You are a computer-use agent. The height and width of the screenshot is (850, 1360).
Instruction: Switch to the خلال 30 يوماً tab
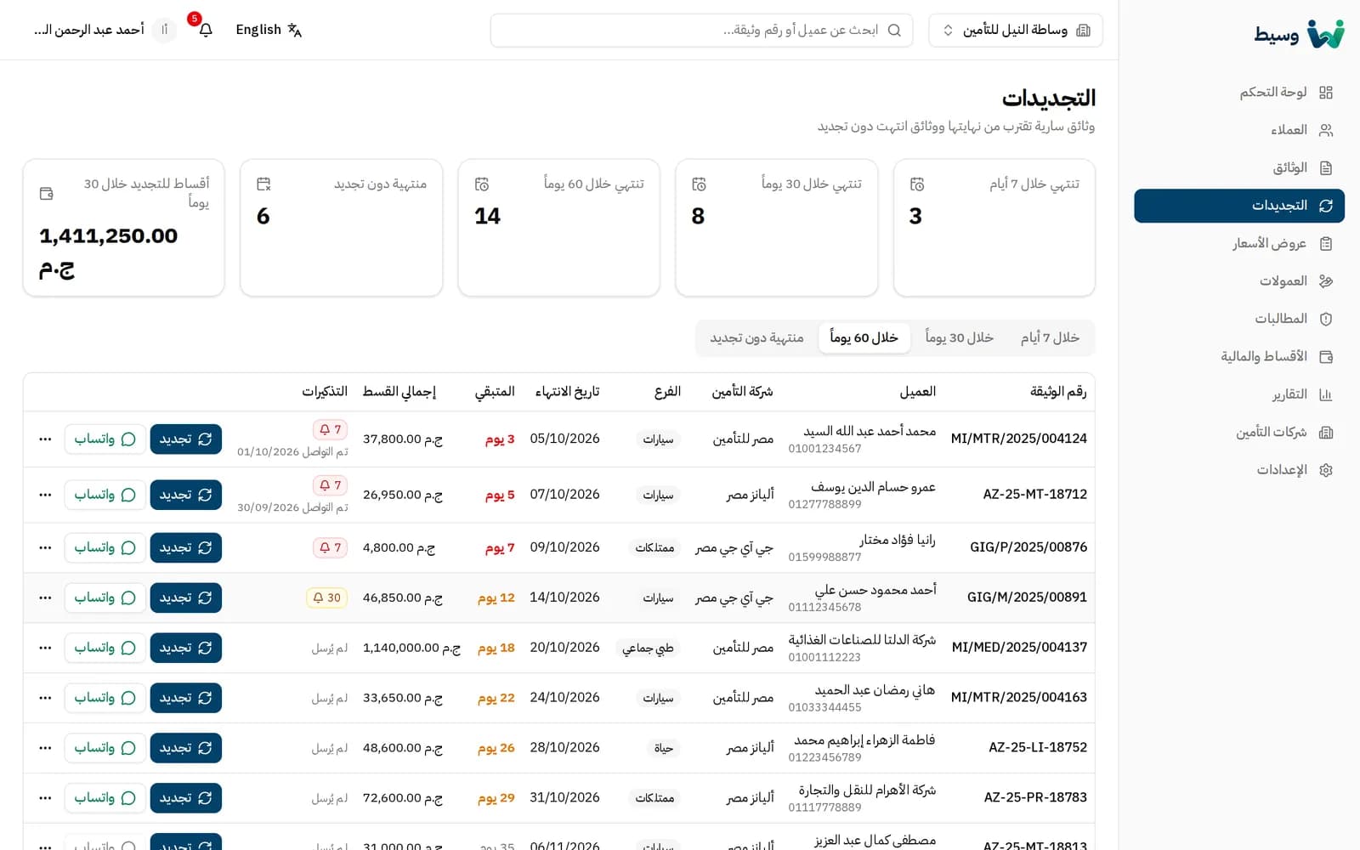pos(959,337)
